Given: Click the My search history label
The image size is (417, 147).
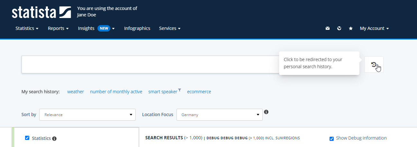Looking at the screenshot, I should click(x=41, y=92).
